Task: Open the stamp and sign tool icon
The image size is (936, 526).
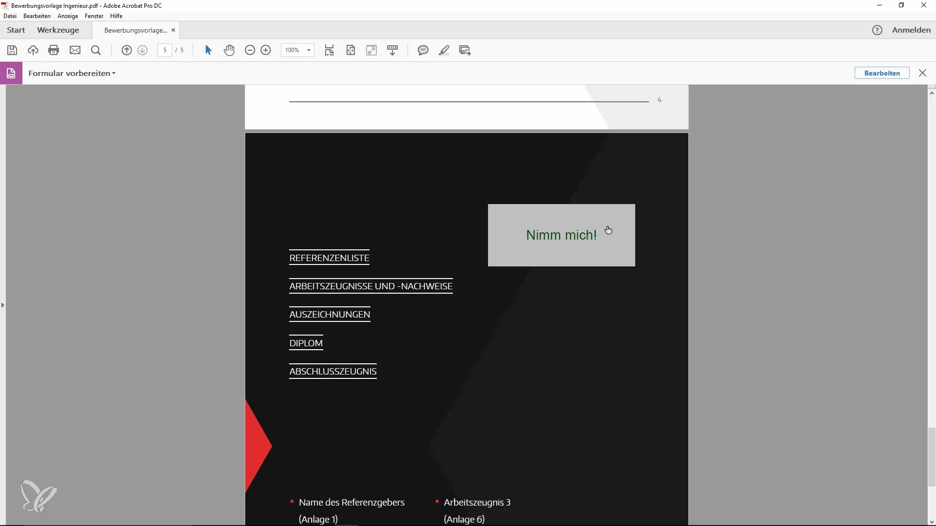Action: coord(465,50)
